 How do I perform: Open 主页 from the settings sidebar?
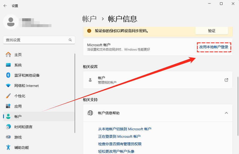(x=18, y=54)
